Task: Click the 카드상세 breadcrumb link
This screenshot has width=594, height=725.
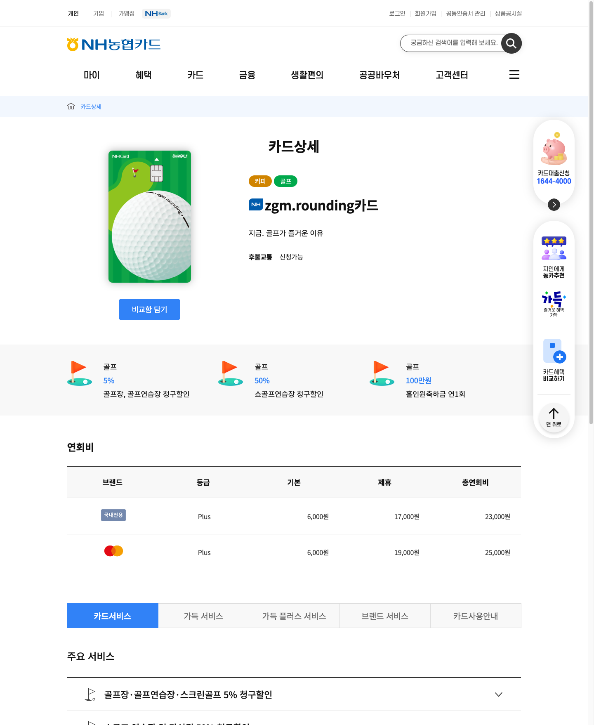Action: click(91, 106)
